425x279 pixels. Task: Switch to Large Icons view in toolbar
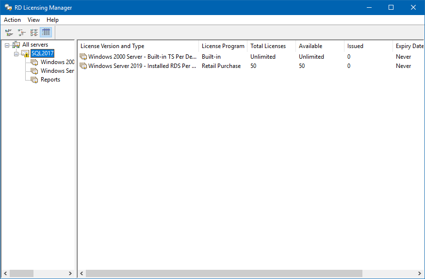click(x=9, y=33)
